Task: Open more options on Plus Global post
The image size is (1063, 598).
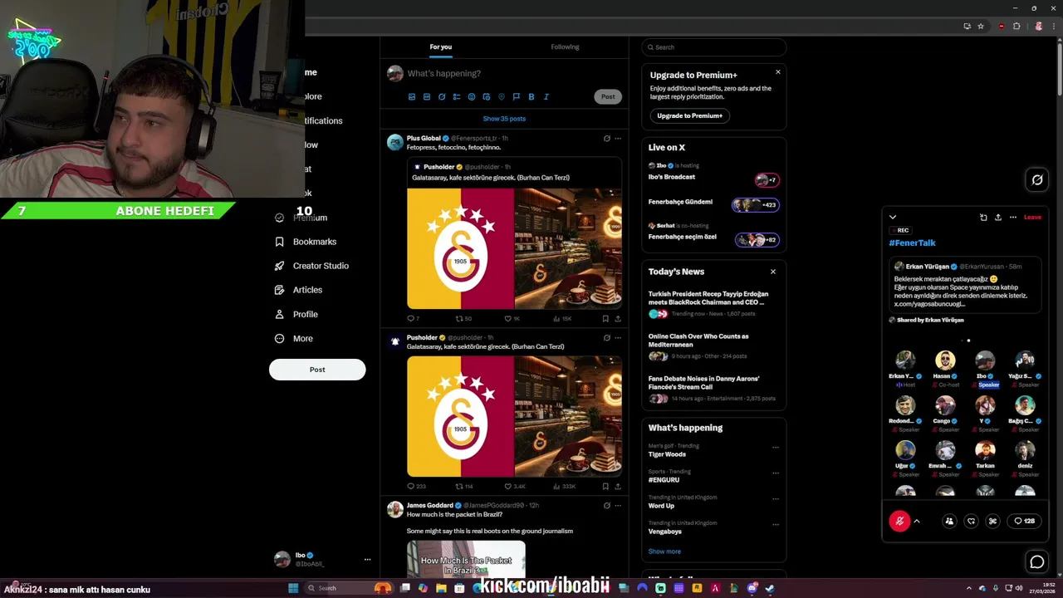Action: (617, 139)
